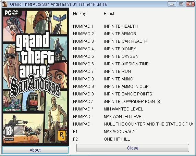Click 'iNFiNiTE DANCE POiNTS' effect text

[128, 94]
